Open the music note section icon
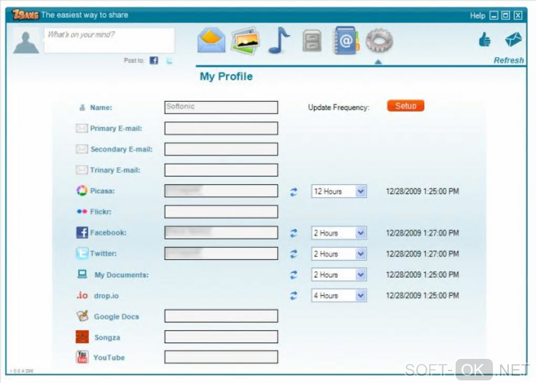Screen dimensions: 536x383 coord(279,40)
